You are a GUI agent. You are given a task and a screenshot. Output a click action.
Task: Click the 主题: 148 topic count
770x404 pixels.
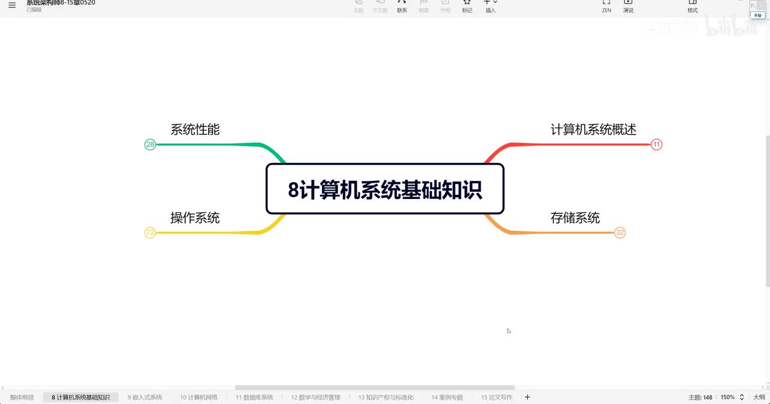pos(700,397)
